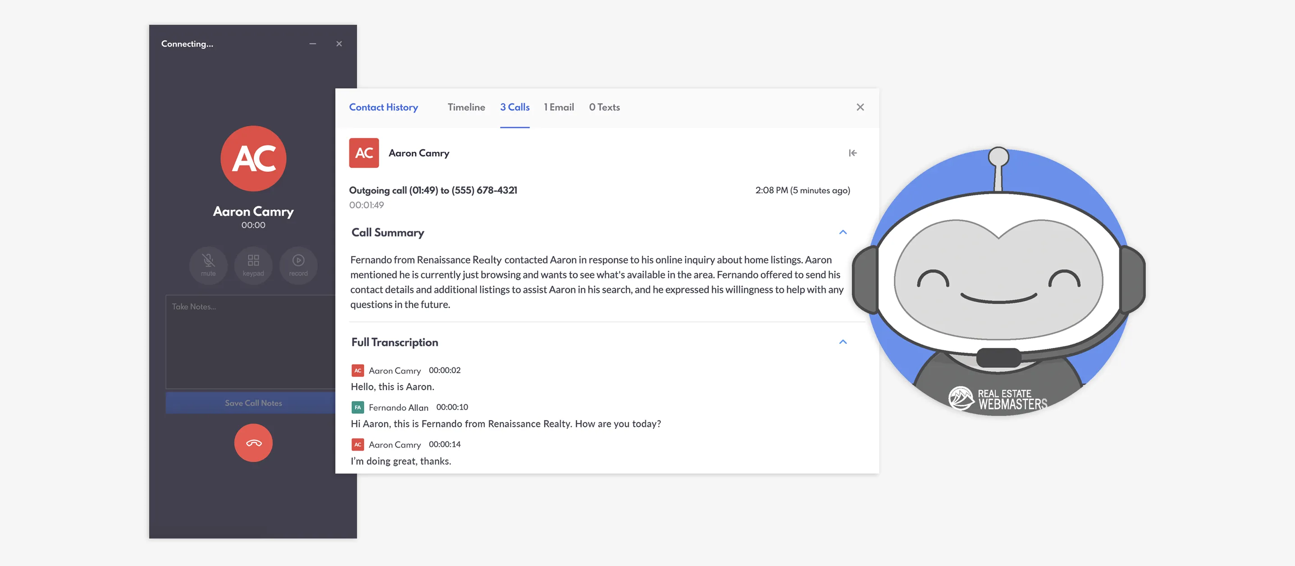Screen dimensions: 1295x566
Task: Close the Contact History panel
Action: click(x=860, y=107)
